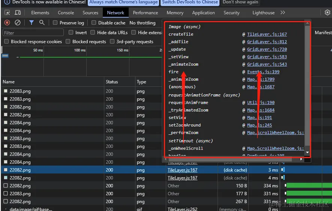Open TileLayer.js:167 link in stack trace popup
332x211 pixels.
[267, 34]
